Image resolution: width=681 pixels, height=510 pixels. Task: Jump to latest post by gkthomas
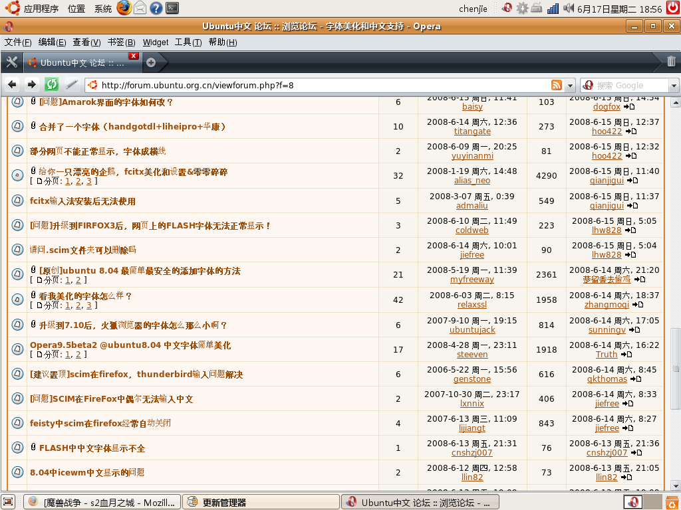[636, 379]
